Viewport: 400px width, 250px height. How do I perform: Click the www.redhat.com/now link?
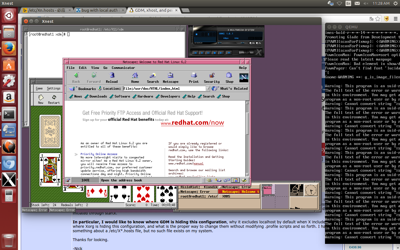coord(192,123)
